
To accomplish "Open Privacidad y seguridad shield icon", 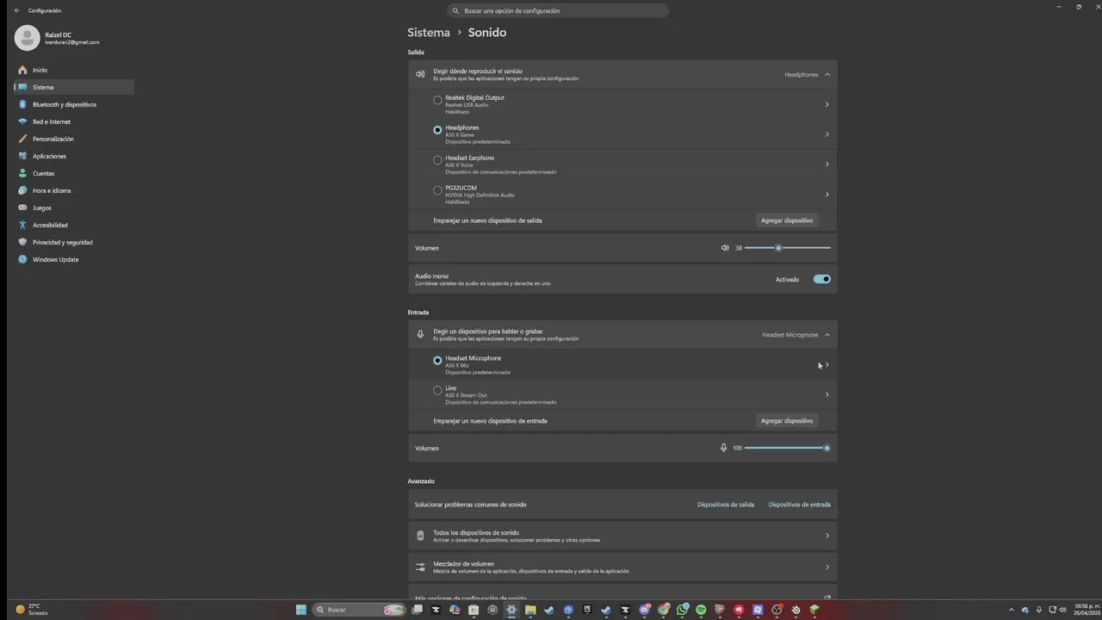I will click(x=22, y=242).
